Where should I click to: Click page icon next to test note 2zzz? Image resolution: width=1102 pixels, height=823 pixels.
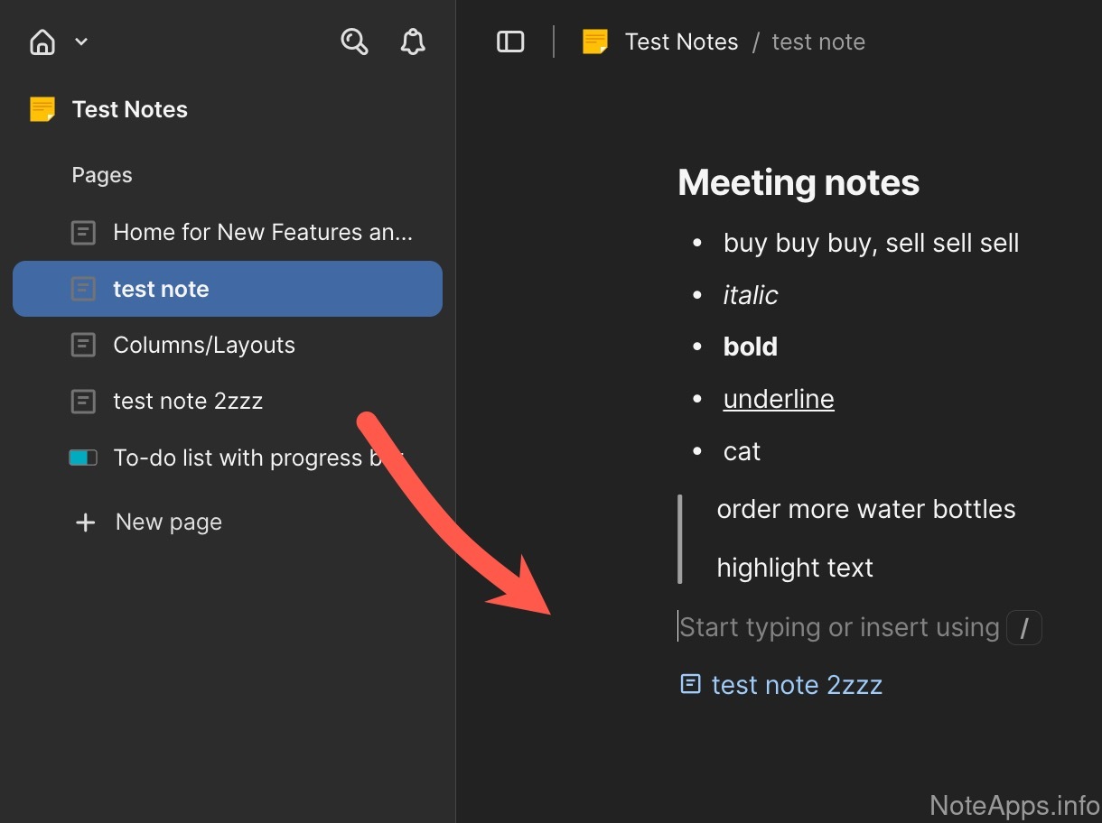point(83,401)
